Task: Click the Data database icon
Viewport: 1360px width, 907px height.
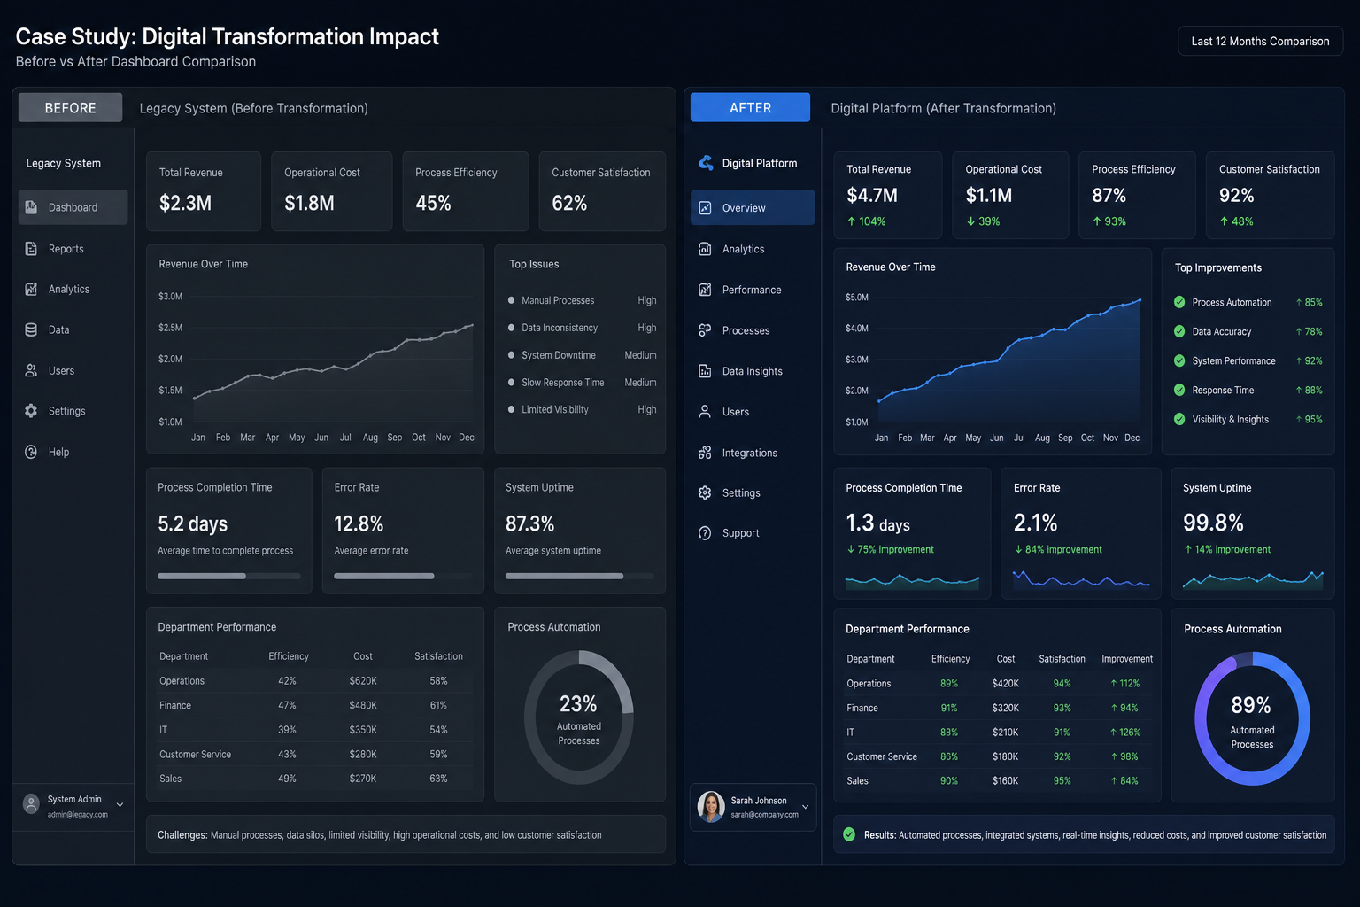Action: [31, 329]
